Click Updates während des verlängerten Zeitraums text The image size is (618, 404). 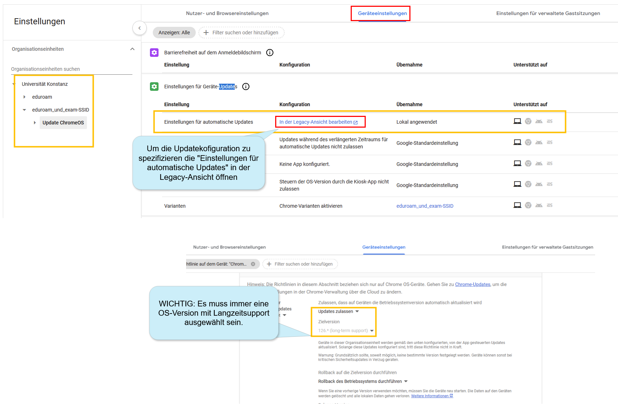pyautogui.click(x=334, y=143)
